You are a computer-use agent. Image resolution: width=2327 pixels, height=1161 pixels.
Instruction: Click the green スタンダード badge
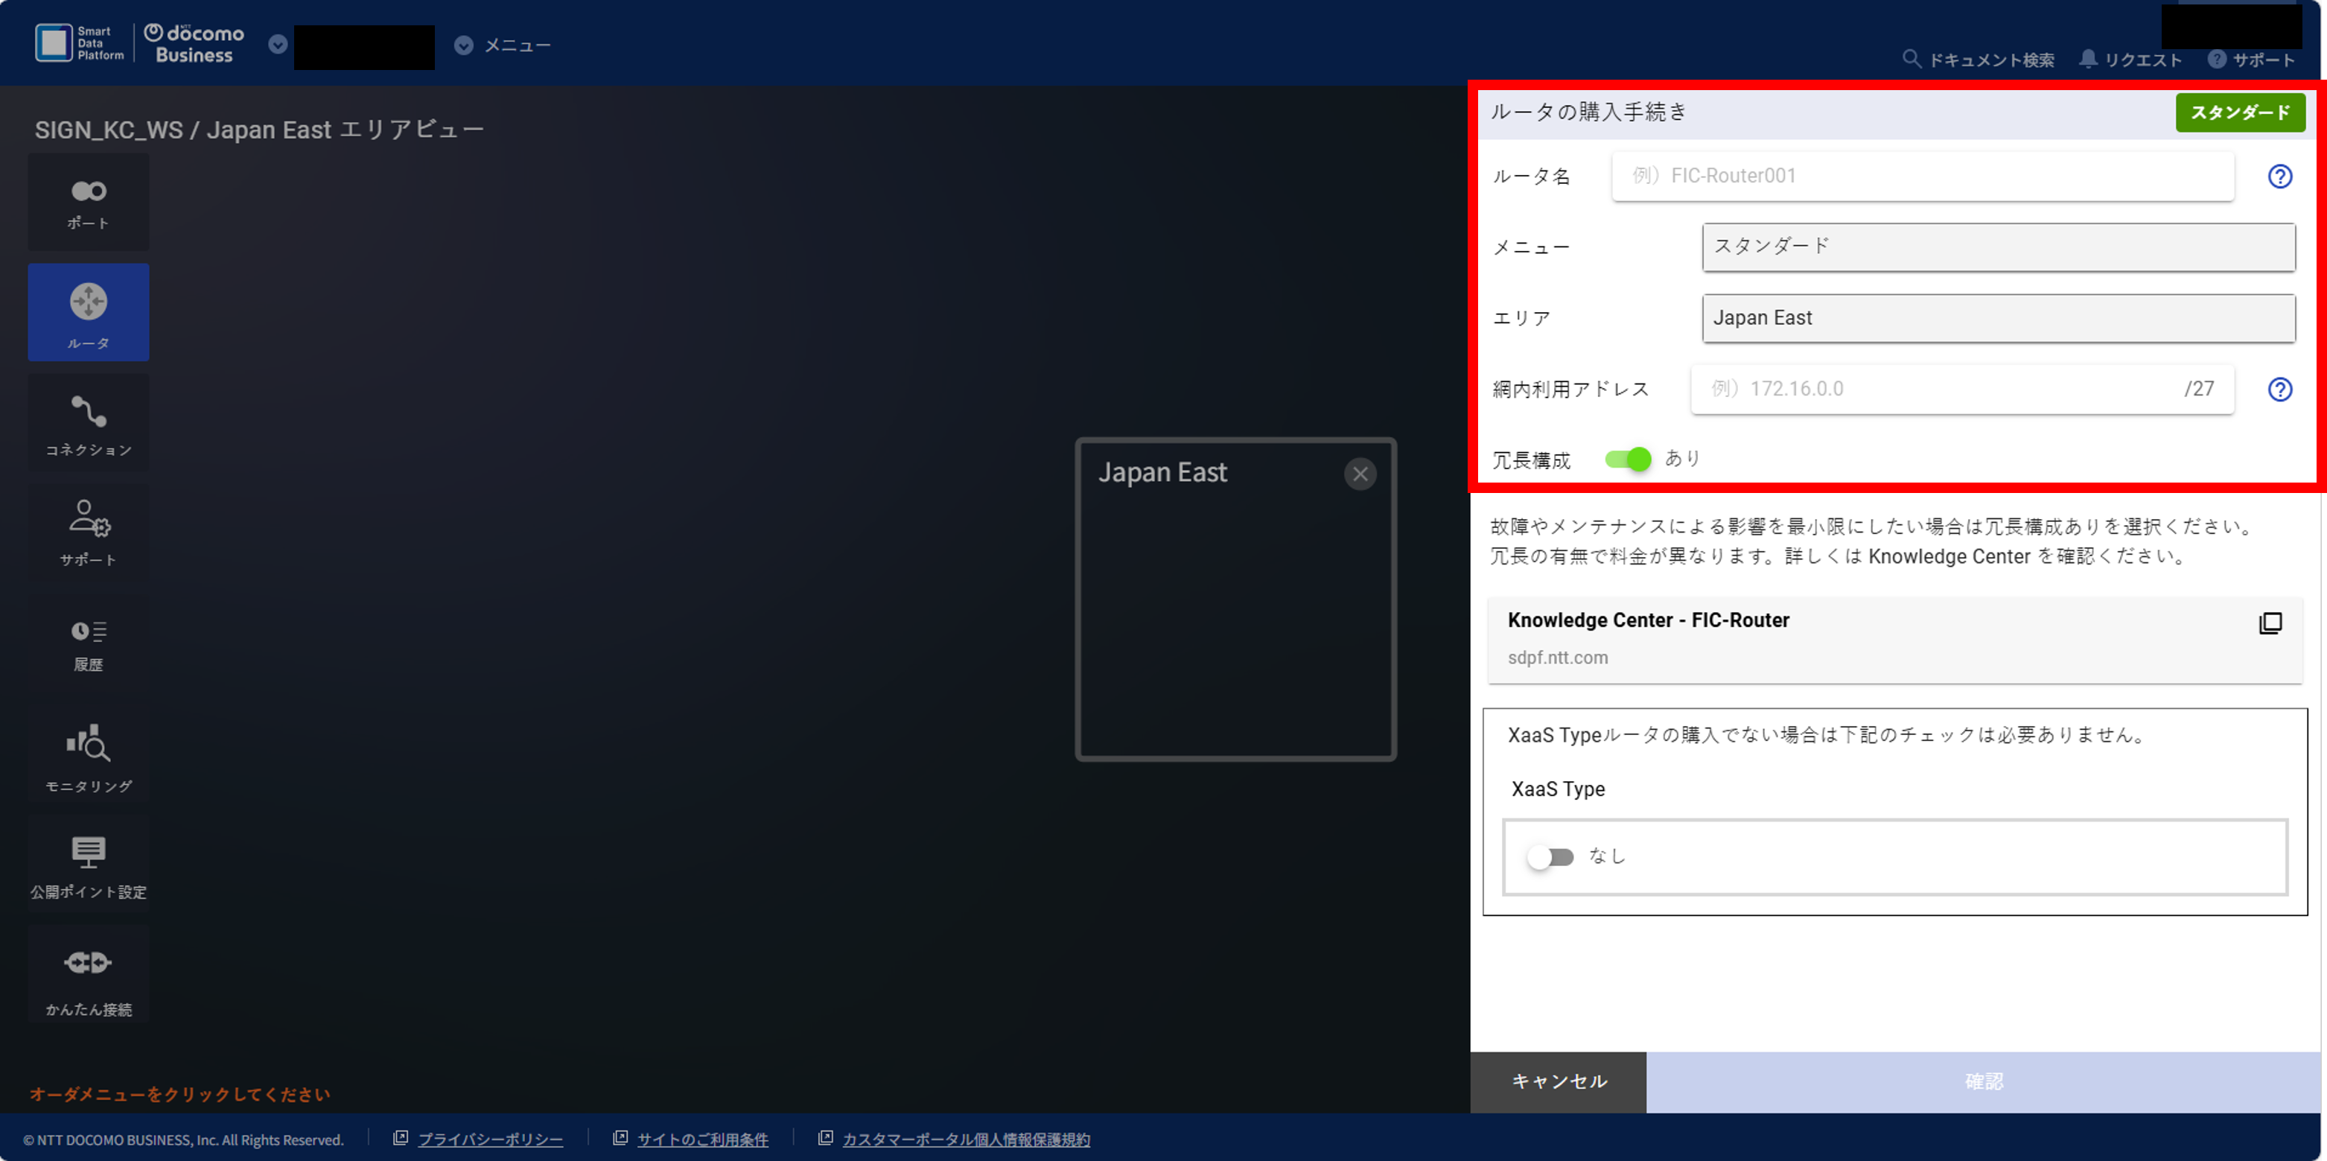pyautogui.click(x=2239, y=113)
